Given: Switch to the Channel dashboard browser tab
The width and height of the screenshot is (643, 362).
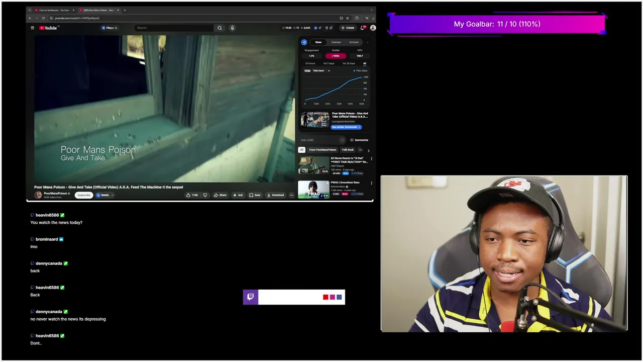Looking at the screenshot, I should tap(54, 10).
